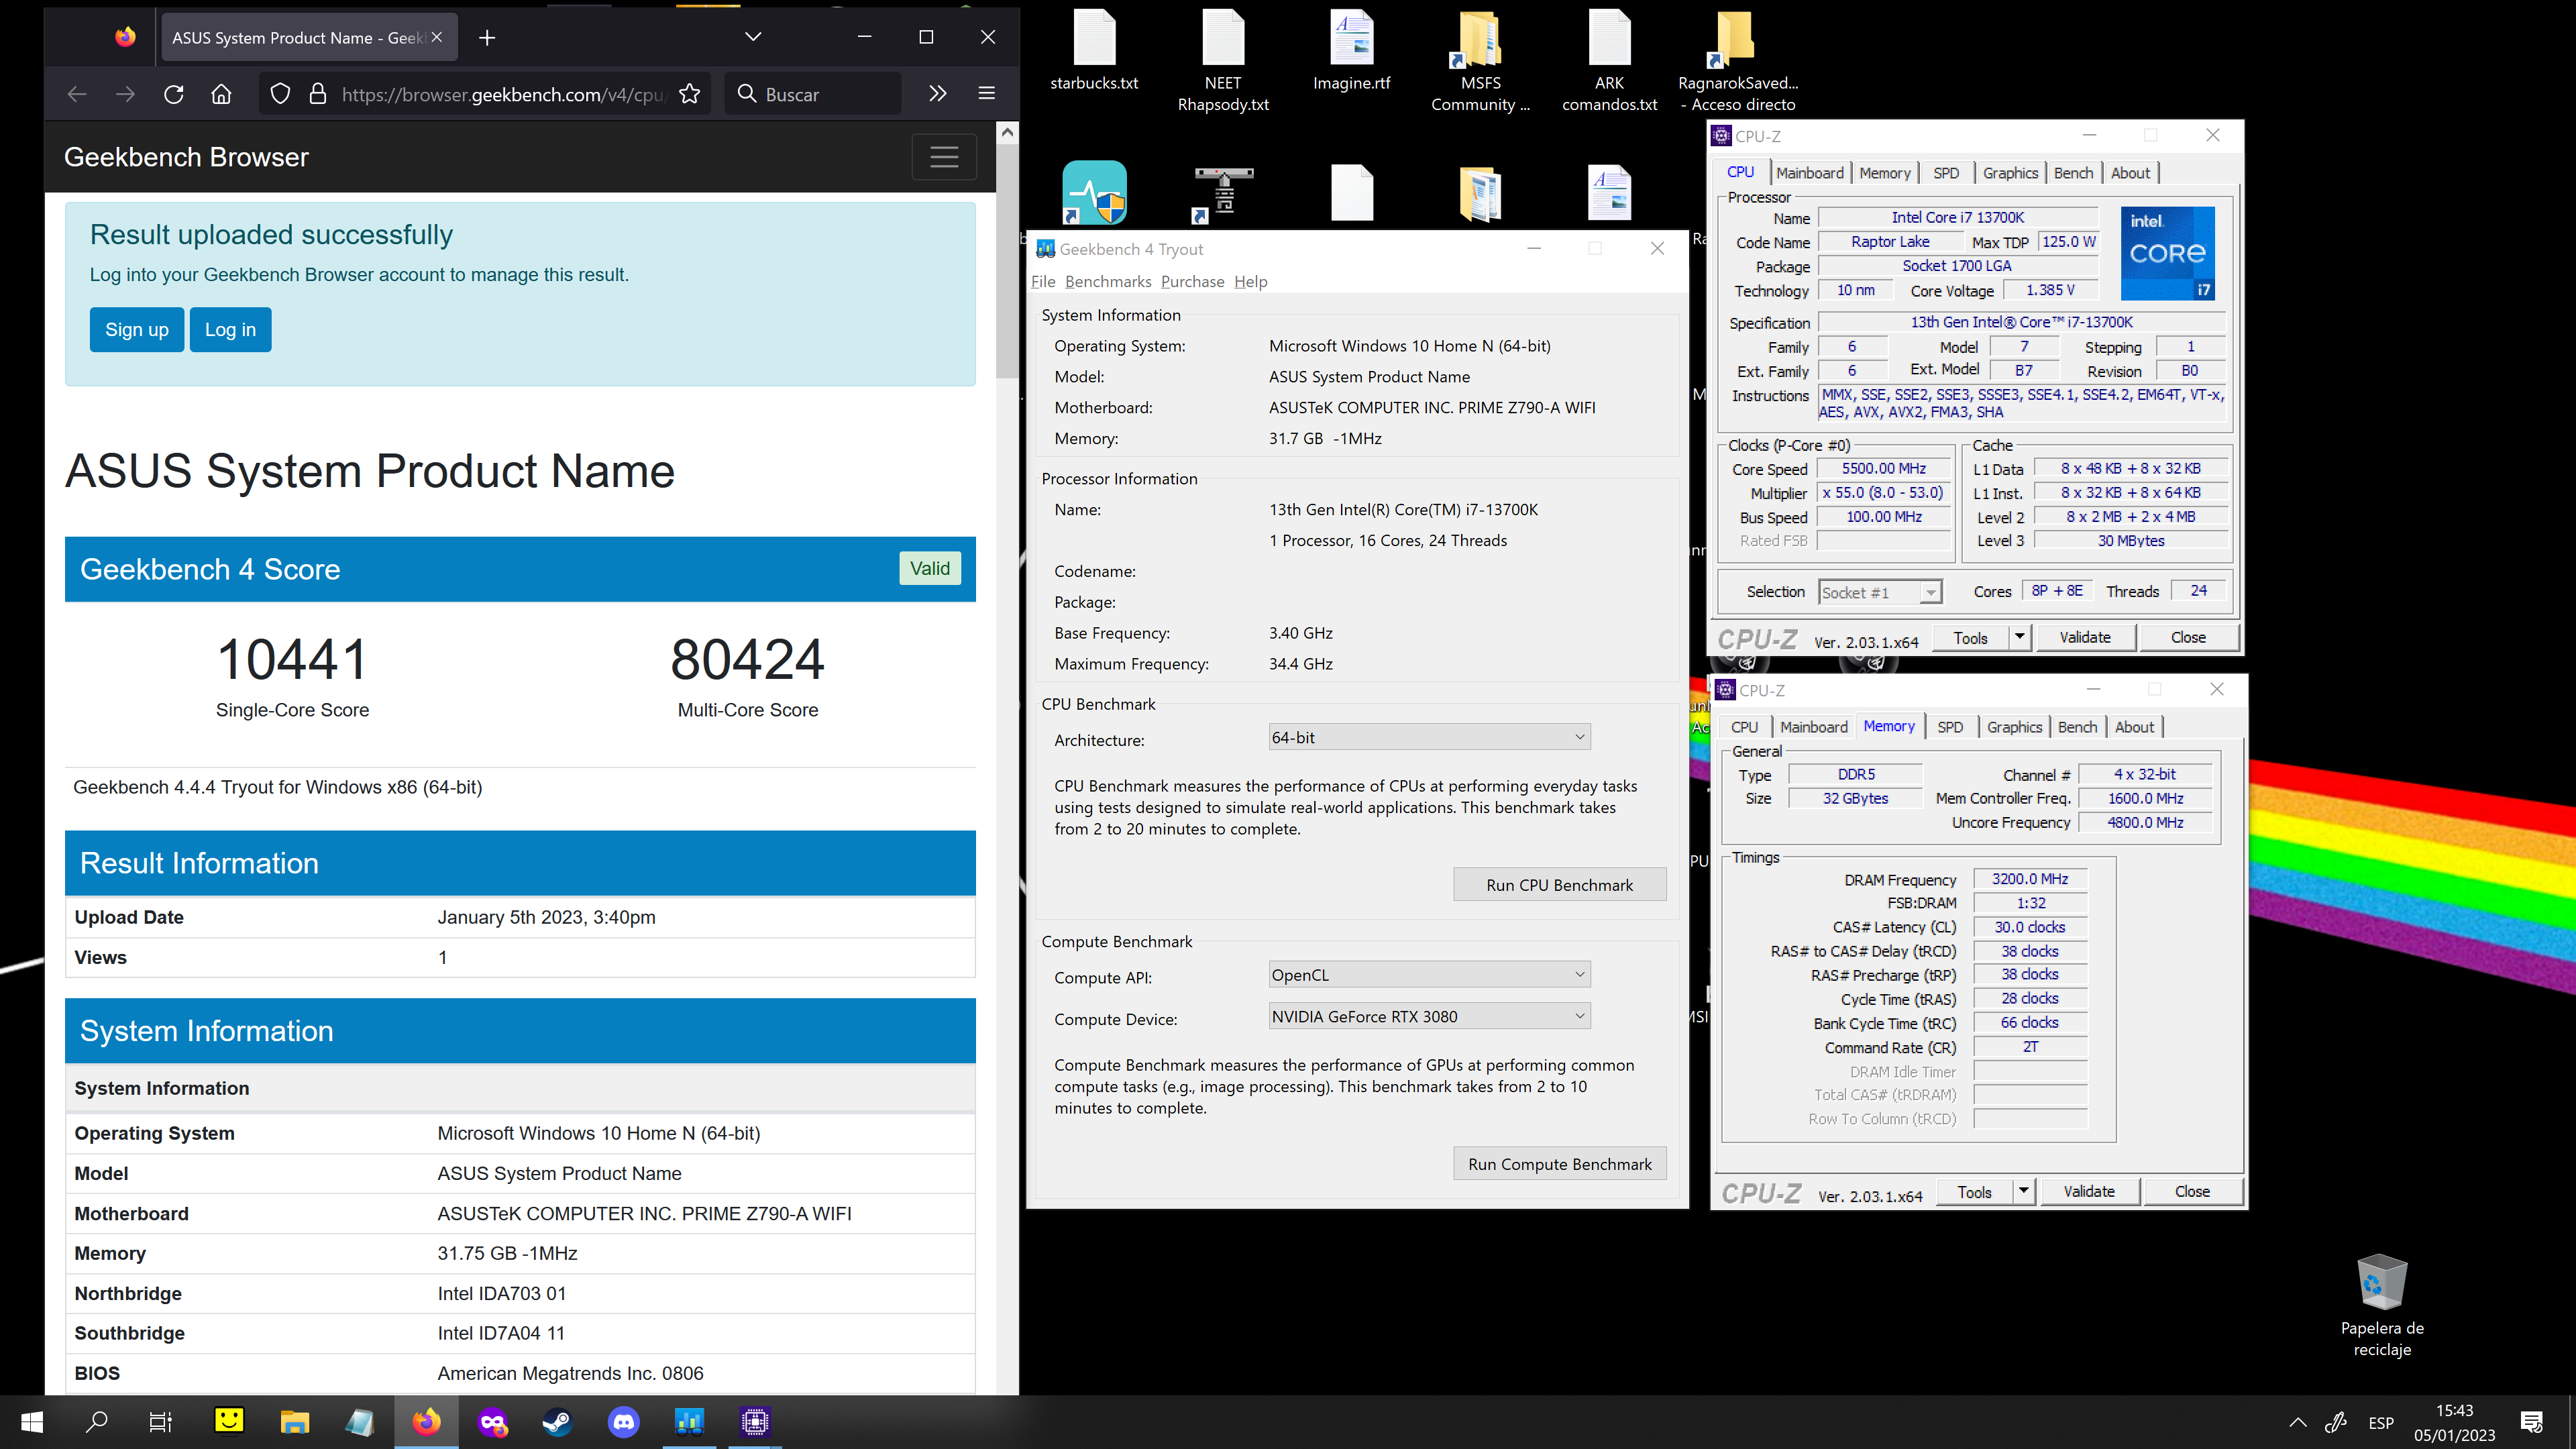Image resolution: width=2576 pixels, height=1449 pixels.
Task: Go to Firefox home page
Action: (x=221, y=94)
